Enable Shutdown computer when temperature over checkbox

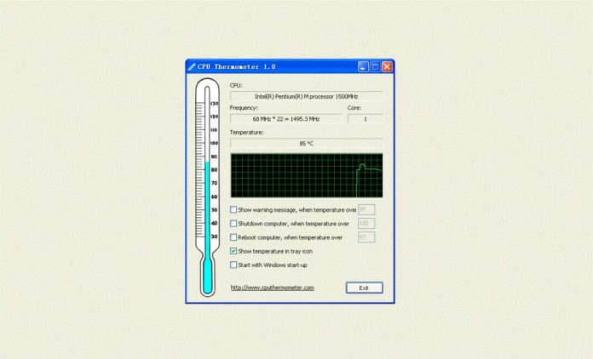click(x=233, y=224)
